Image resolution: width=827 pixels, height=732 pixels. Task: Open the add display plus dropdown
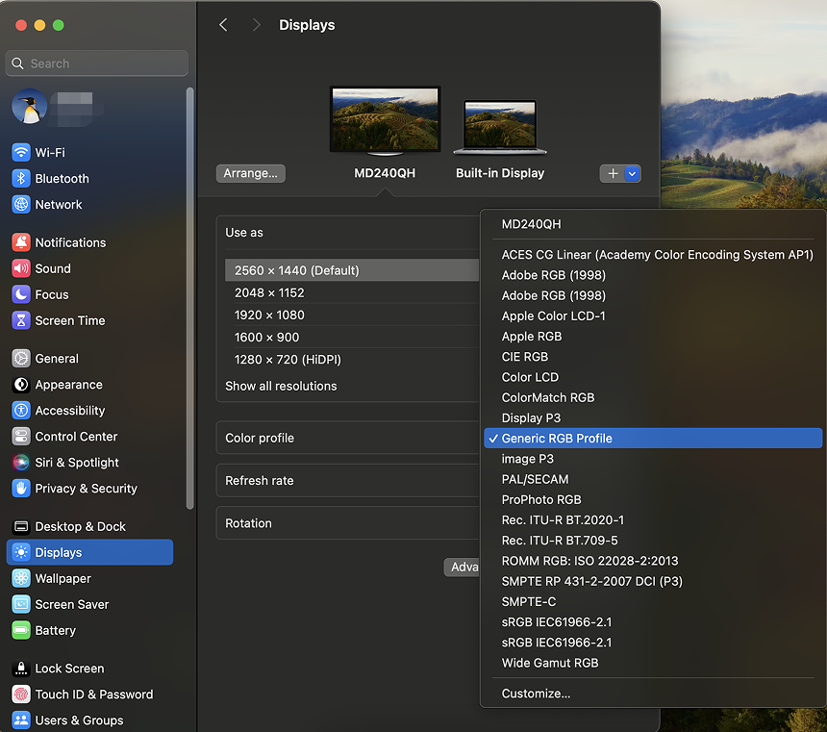pyautogui.click(x=620, y=173)
